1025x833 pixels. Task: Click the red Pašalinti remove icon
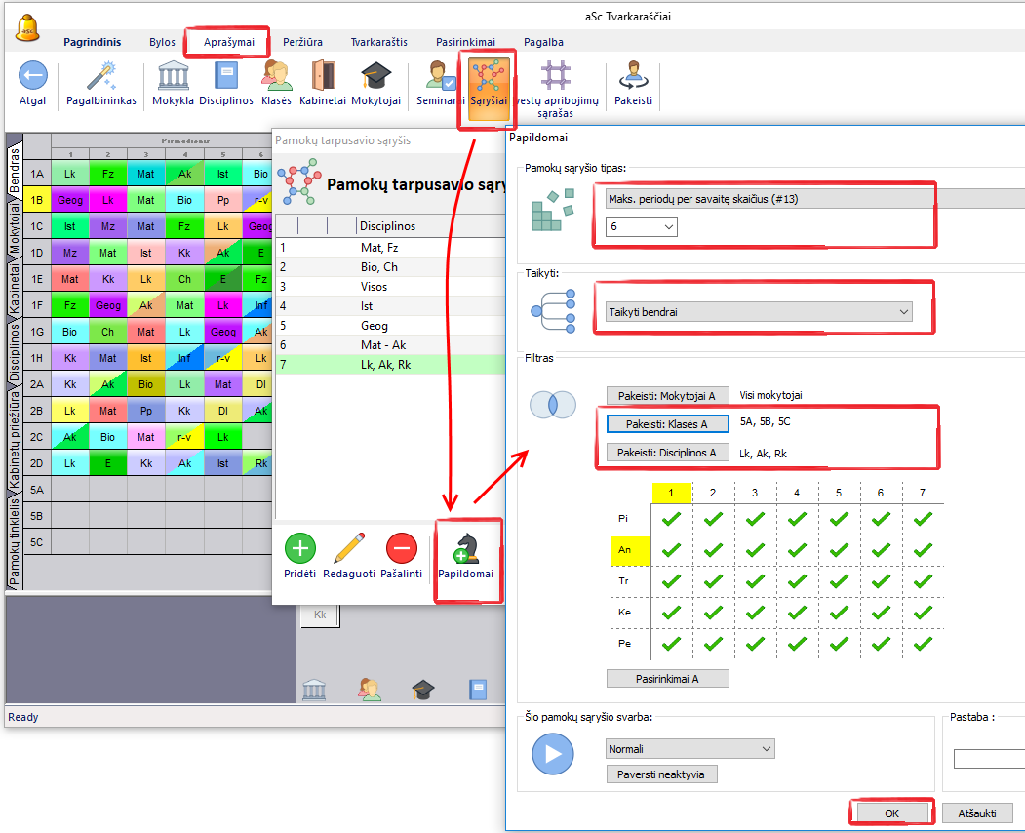point(401,549)
